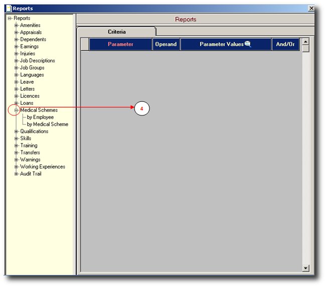
Task: Click the Parameter column header
Action: coord(120,45)
